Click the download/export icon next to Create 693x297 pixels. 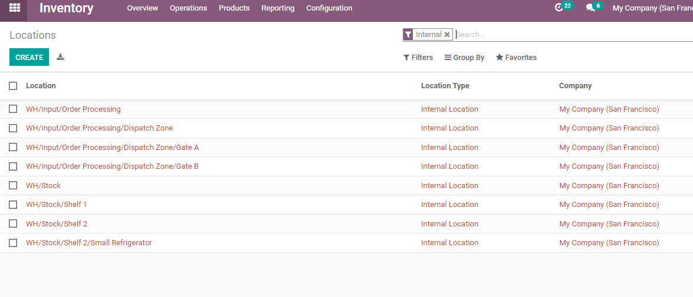(60, 57)
